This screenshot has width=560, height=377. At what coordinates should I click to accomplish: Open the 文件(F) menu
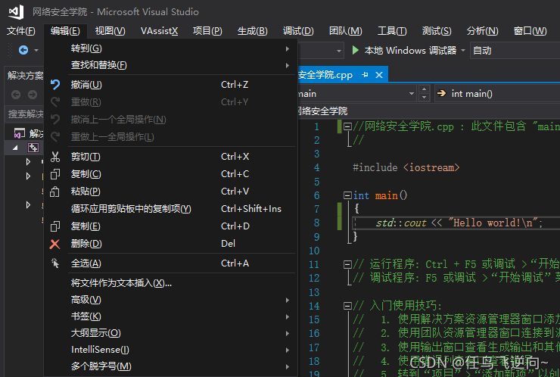21,31
